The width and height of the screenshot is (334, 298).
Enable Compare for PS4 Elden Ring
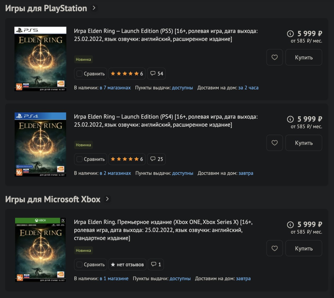[80, 159]
